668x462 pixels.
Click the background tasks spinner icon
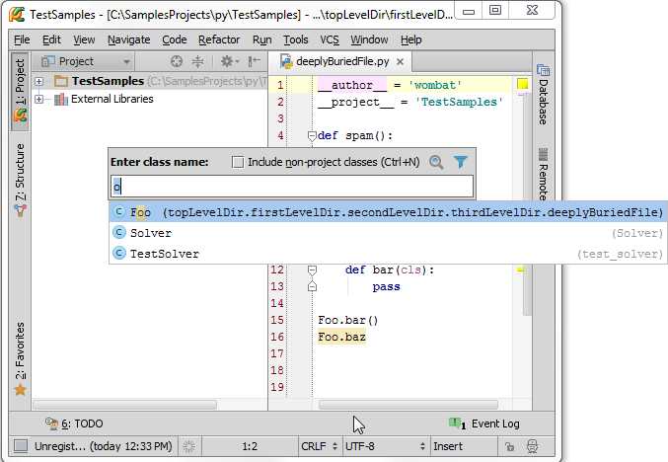[x=188, y=446]
